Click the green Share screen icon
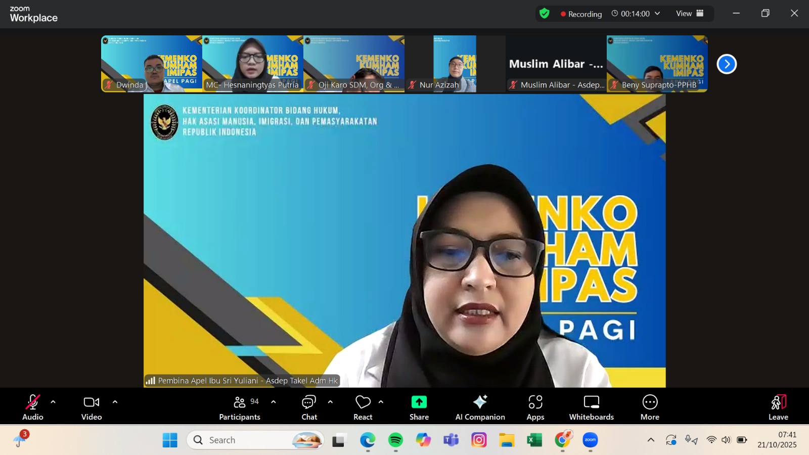 pos(419,402)
